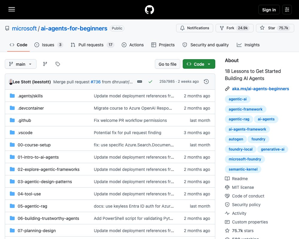The height and width of the screenshot is (239, 299).
Task: Expand the main branch dropdown
Action: [21, 64]
